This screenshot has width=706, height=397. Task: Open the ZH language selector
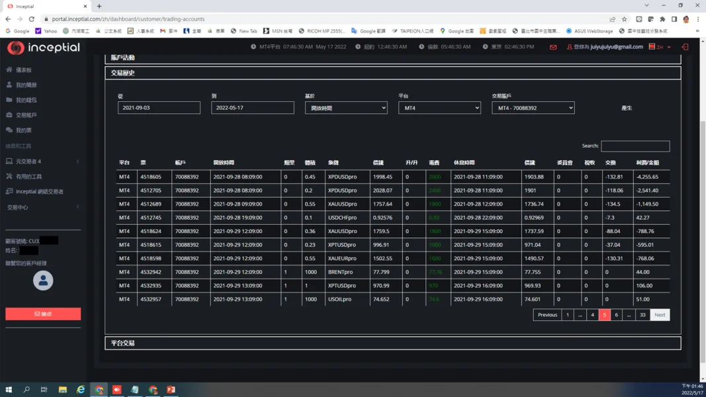[x=660, y=47]
